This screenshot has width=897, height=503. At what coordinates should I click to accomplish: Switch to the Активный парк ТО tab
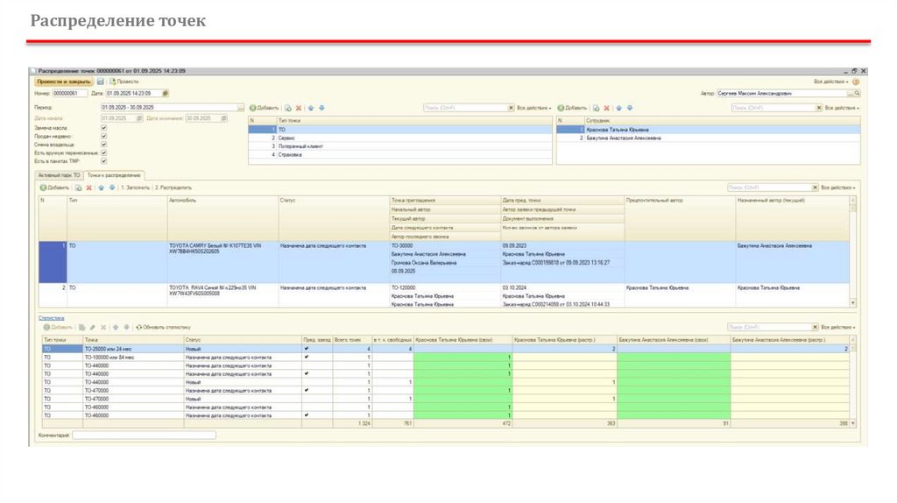tap(59, 175)
